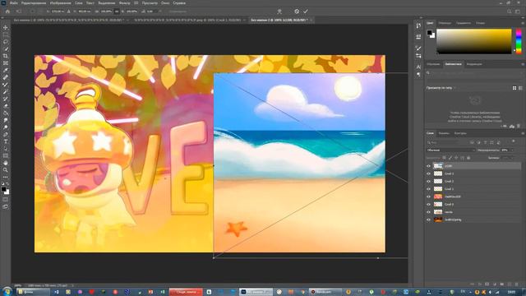The height and width of the screenshot is (296, 526).
Task: Open search icon at top right
Action: [x=510, y=12]
